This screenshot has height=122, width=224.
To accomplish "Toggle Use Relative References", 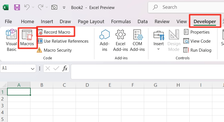I will (65, 41).
